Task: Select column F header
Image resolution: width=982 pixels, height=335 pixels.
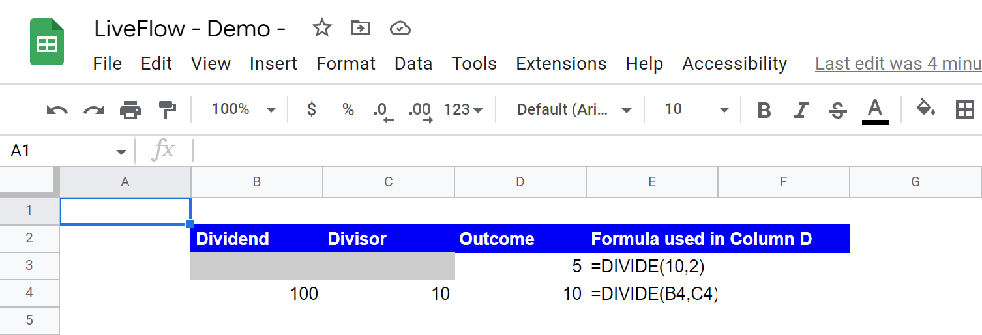Action: [x=784, y=182]
